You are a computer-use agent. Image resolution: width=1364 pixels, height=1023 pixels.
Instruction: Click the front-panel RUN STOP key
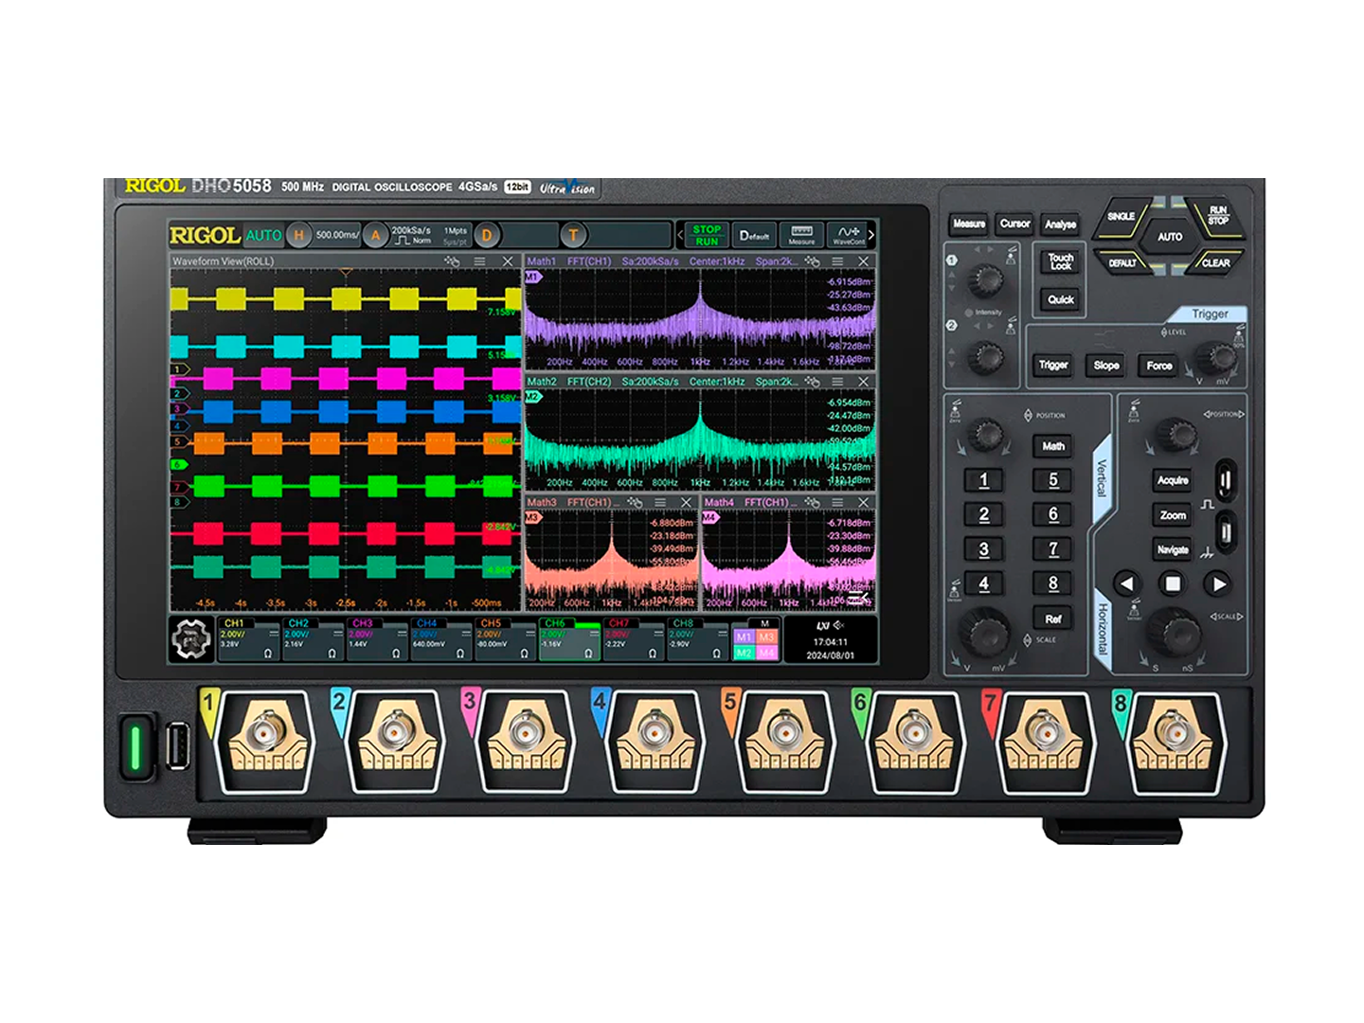tap(1217, 216)
